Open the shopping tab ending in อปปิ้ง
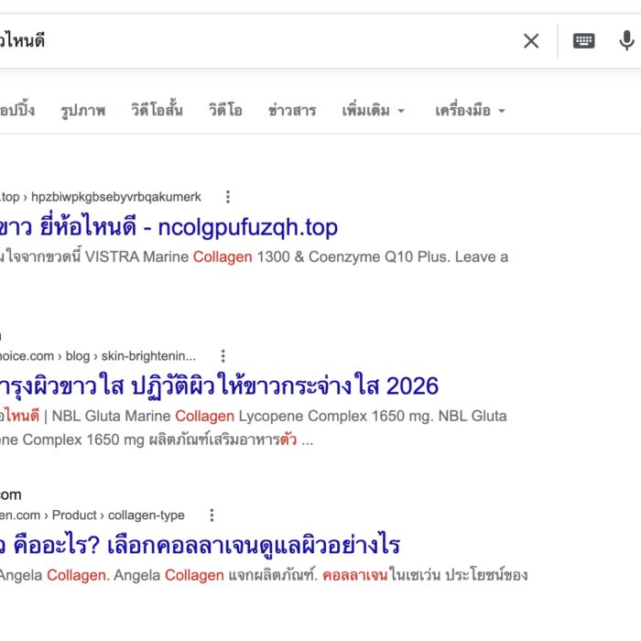This screenshot has height=641, width=641. [17, 111]
